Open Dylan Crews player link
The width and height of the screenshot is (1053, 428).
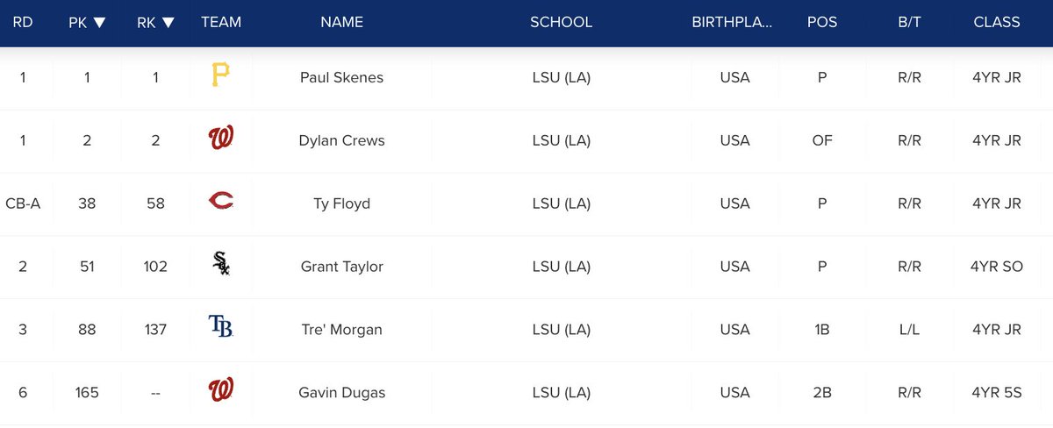(x=342, y=140)
